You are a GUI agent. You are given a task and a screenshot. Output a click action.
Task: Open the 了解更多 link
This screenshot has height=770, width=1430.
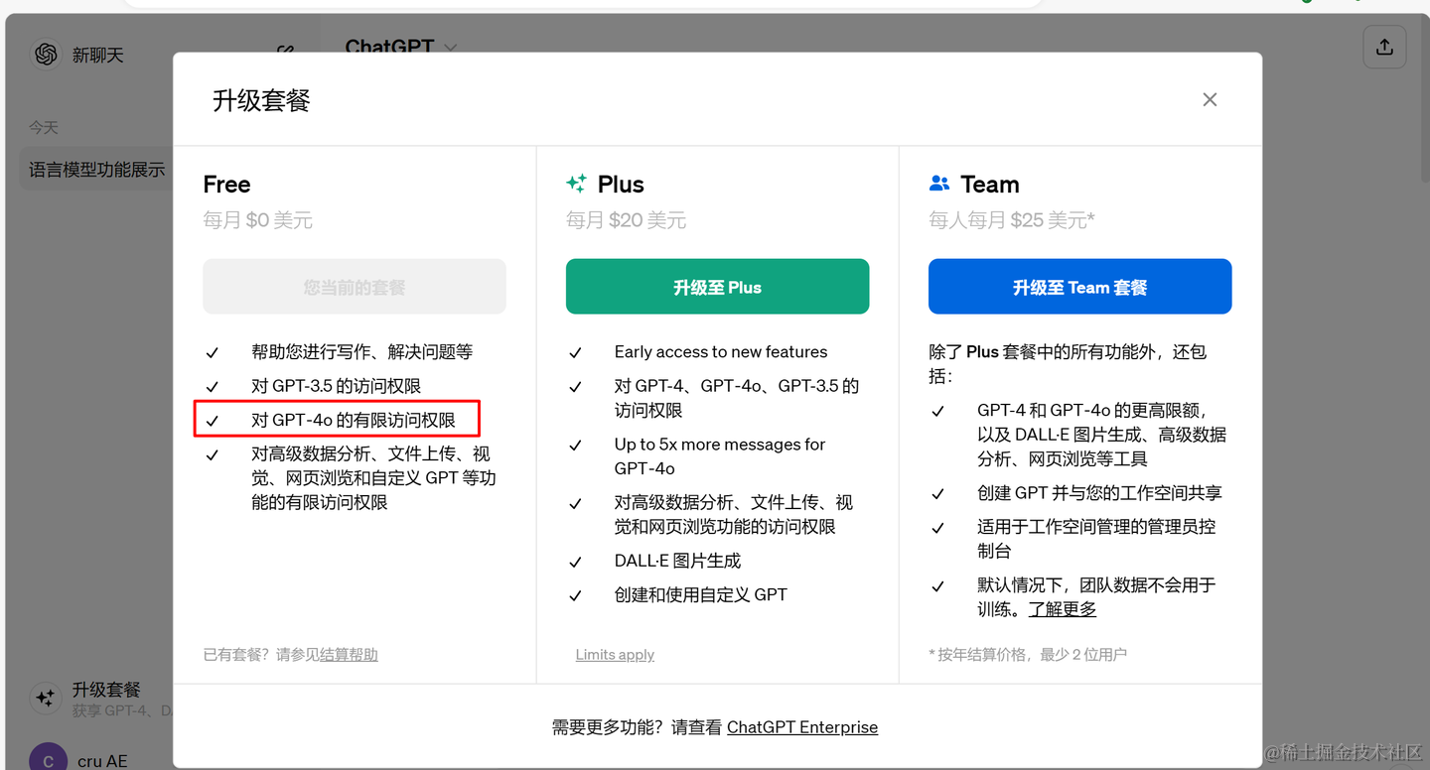1063,609
